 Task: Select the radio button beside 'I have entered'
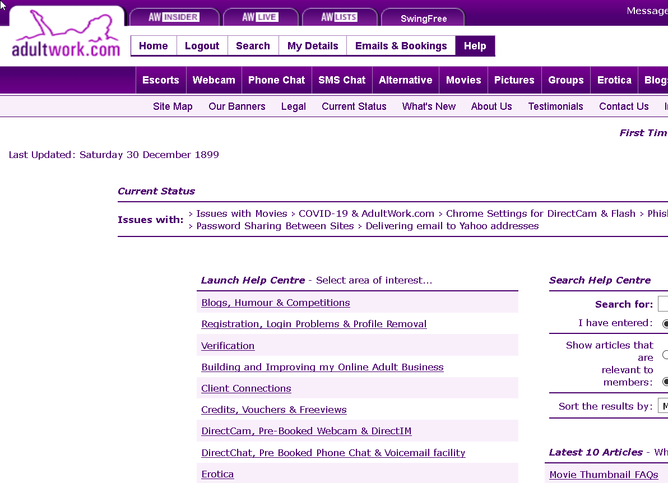tap(665, 324)
